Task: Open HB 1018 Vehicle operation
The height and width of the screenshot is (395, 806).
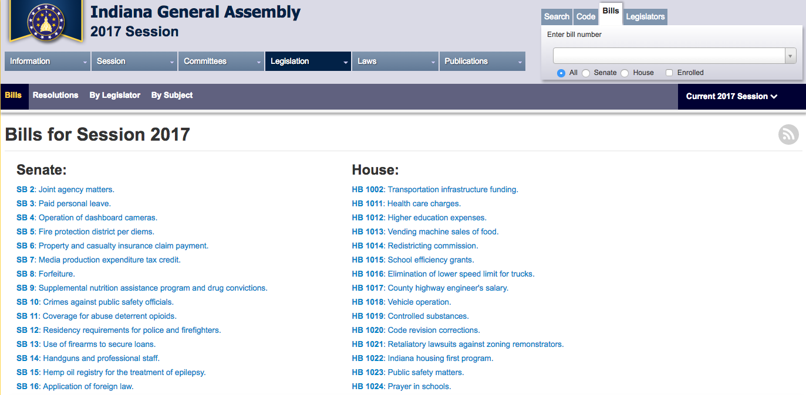Action: [x=402, y=302]
